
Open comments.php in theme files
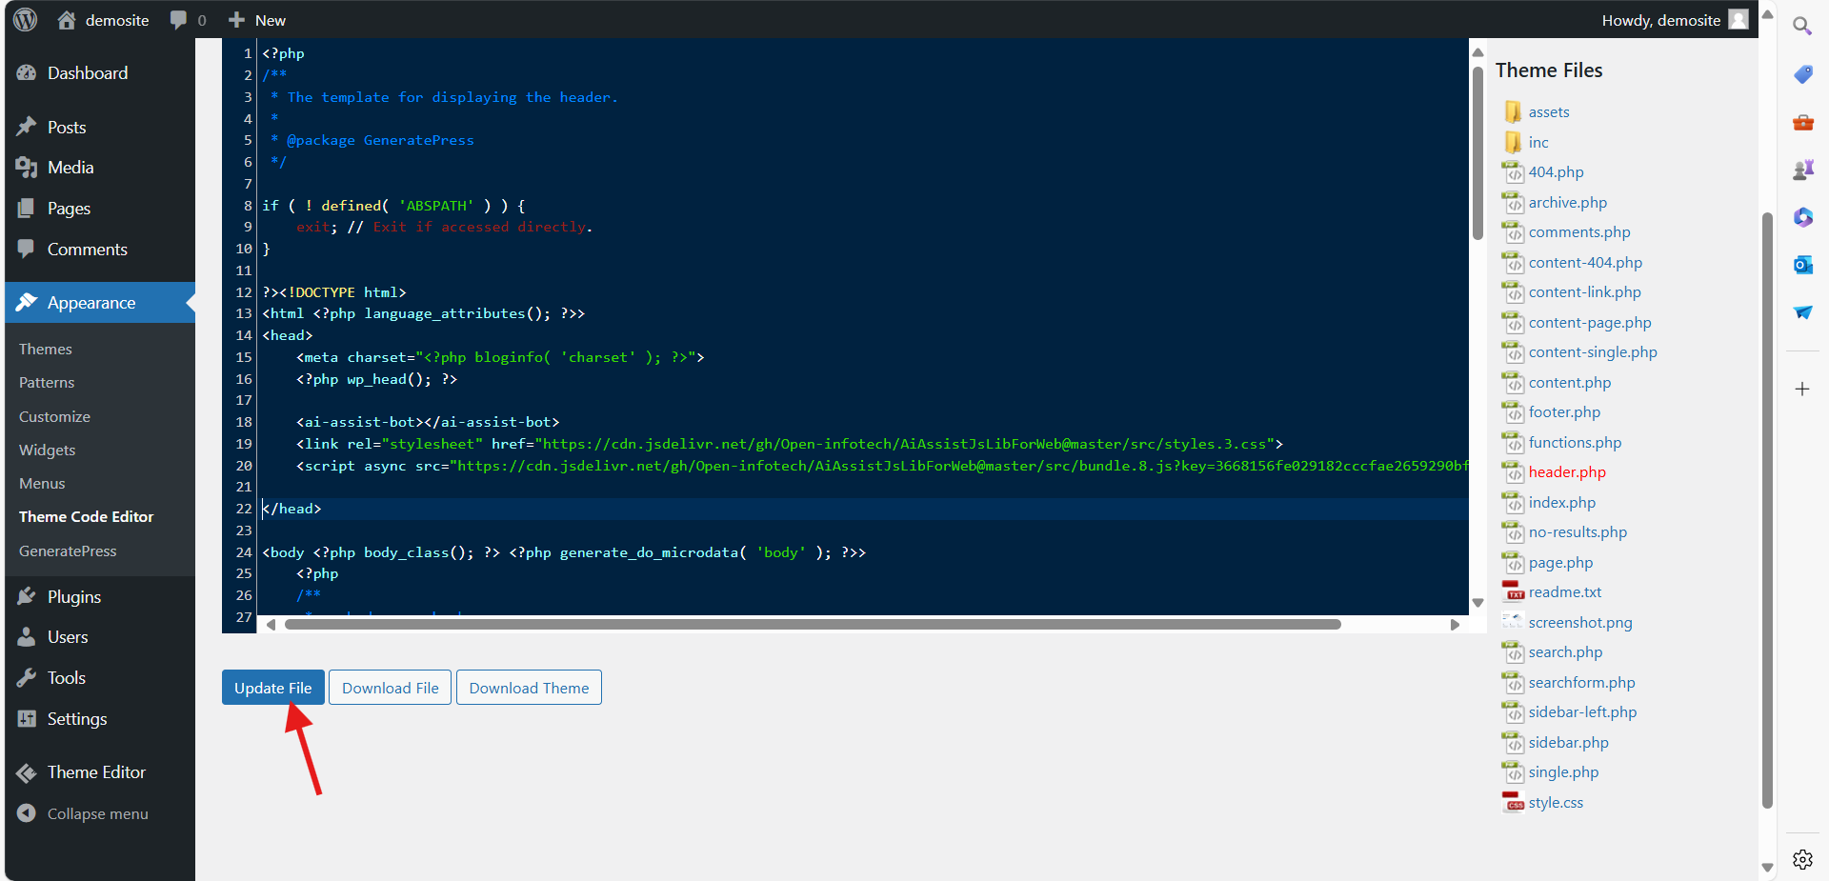[x=1579, y=232]
